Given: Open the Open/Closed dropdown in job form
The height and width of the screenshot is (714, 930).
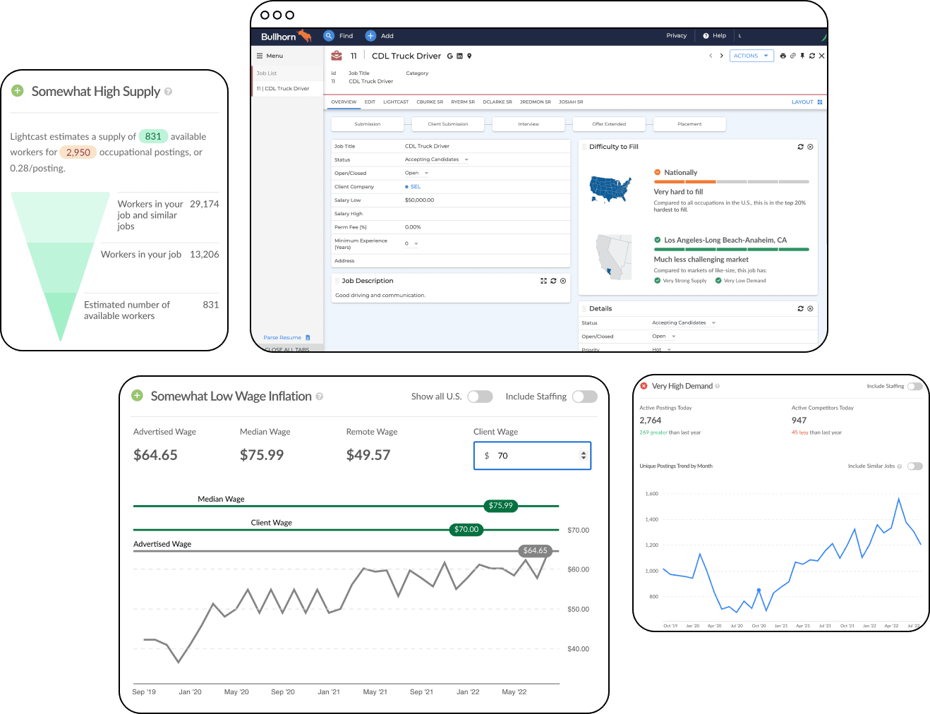Looking at the screenshot, I should (x=417, y=173).
